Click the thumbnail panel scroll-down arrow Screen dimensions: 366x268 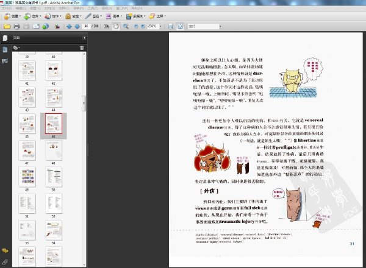[84, 265]
